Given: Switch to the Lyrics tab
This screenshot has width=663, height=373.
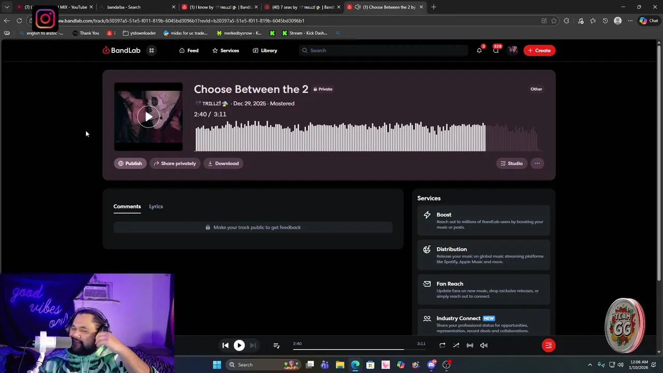Looking at the screenshot, I should pyautogui.click(x=156, y=206).
